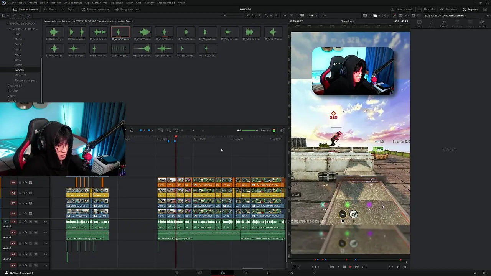The height and width of the screenshot is (276, 491).
Task: Open the Marcar menu
Action: pos(96,3)
